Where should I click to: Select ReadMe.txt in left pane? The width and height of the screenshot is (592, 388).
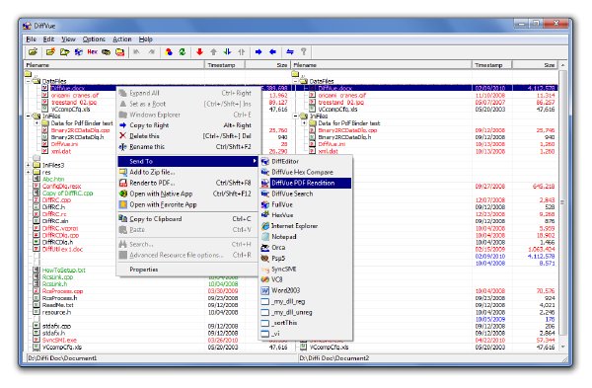point(58,305)
